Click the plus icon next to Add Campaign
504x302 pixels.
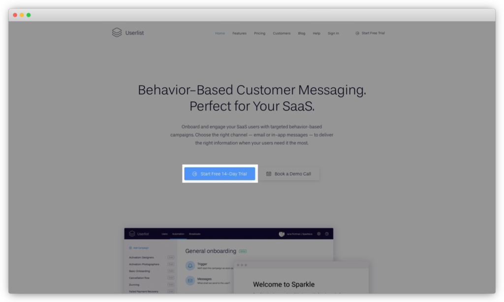(130, 248)
